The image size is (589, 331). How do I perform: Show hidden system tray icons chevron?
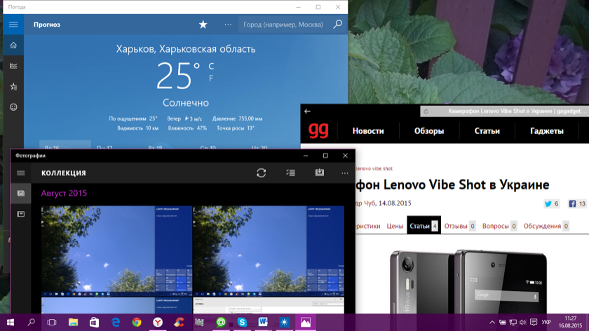(x=491, y=323)
